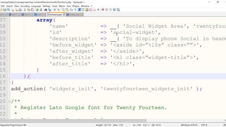This screenshot has height=127, width=226.
Task: Redo with the green redo arrow
Action: pyautogui.click(x=41, y=10)
